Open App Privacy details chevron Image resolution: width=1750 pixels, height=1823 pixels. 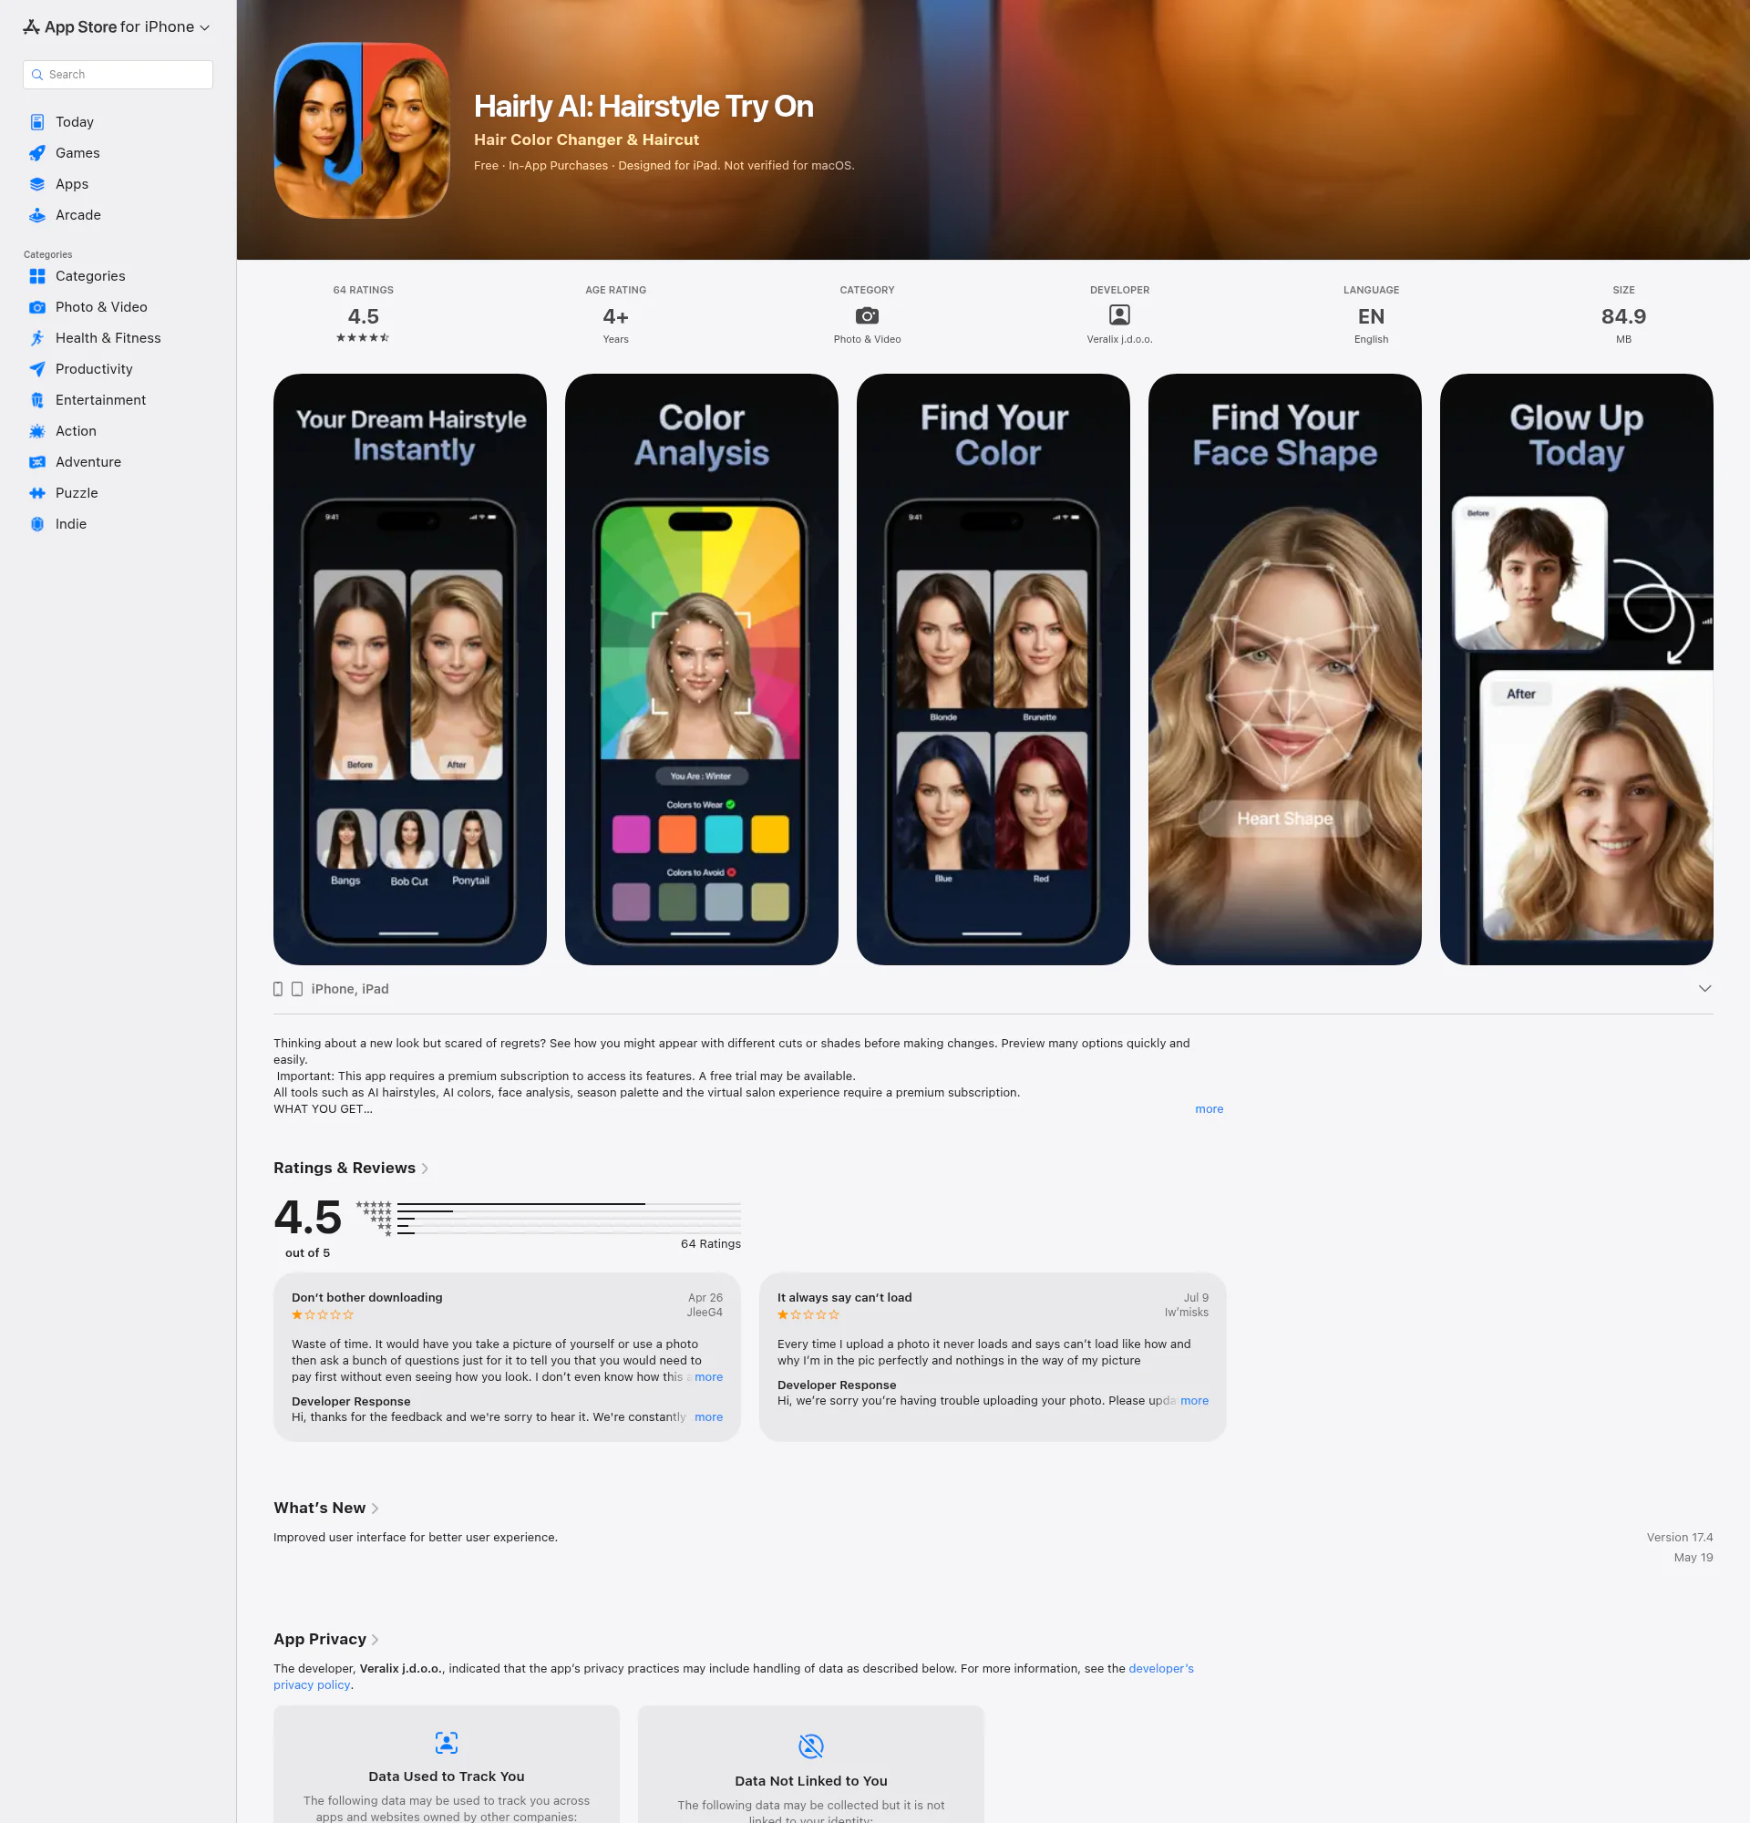pyautogui.click(x=375, y=1640)
